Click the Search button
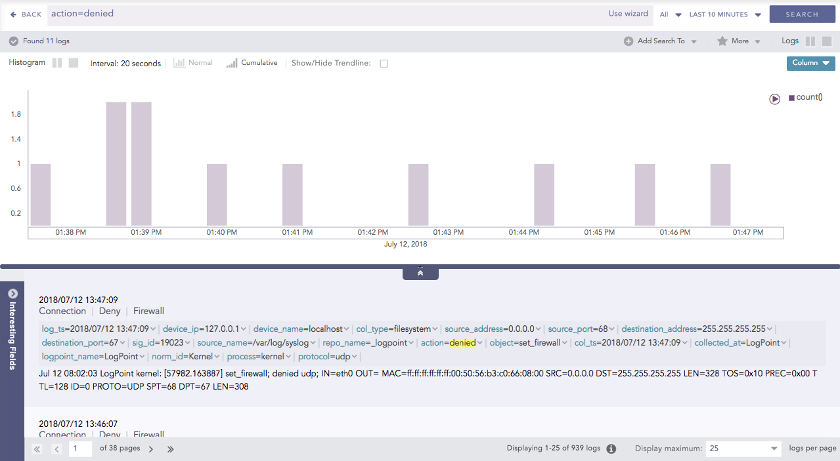840x461 pixels. coord(801,14)
